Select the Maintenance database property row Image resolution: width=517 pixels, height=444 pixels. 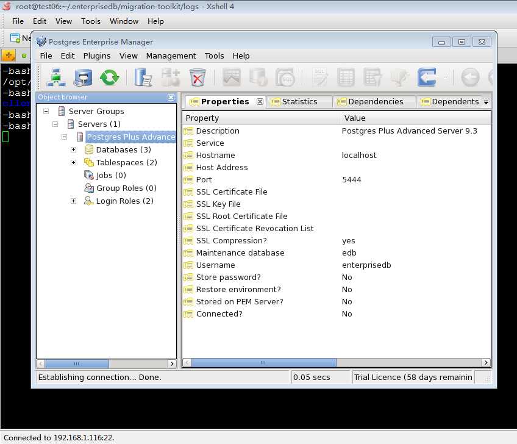pos(337,252)
